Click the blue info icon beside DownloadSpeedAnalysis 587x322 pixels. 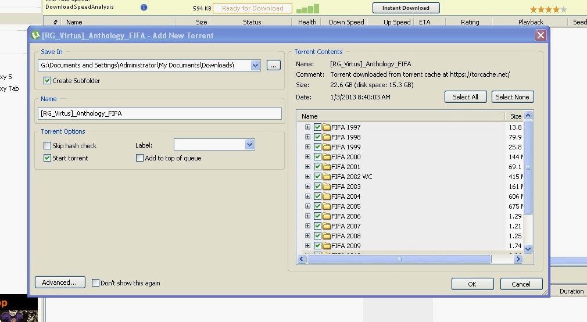(144, 7)
